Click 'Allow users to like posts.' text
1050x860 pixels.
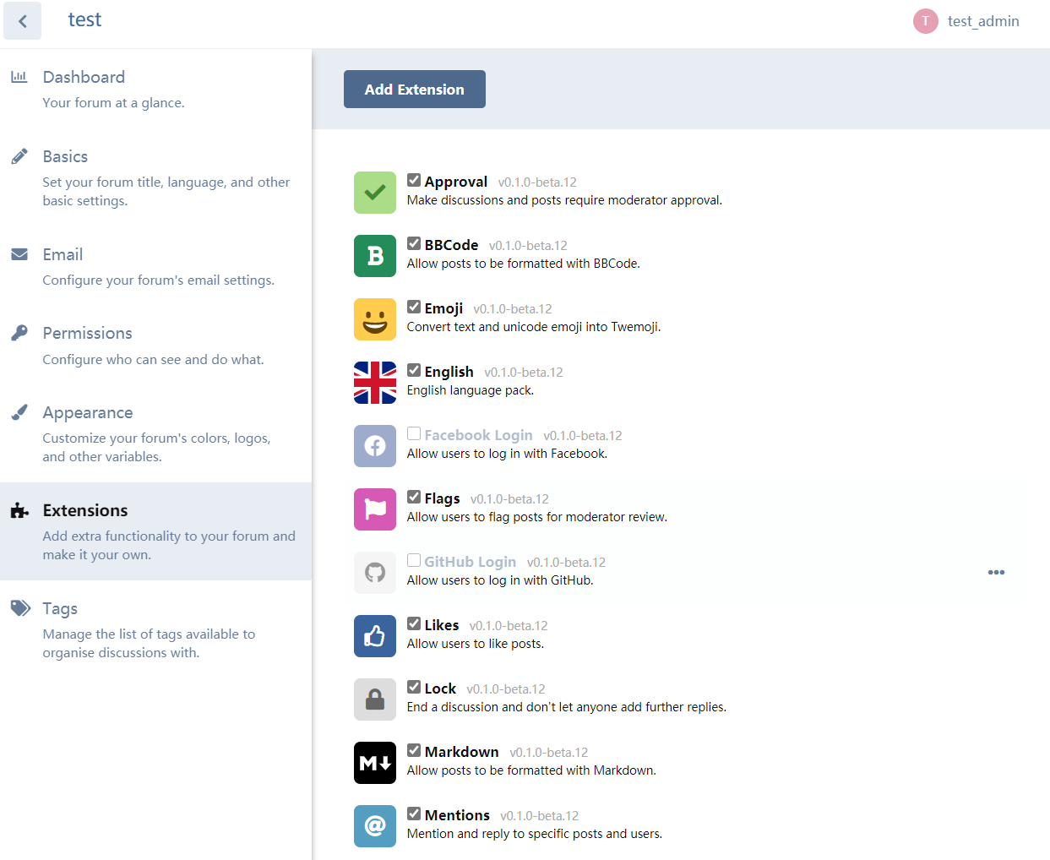point(476,644)
